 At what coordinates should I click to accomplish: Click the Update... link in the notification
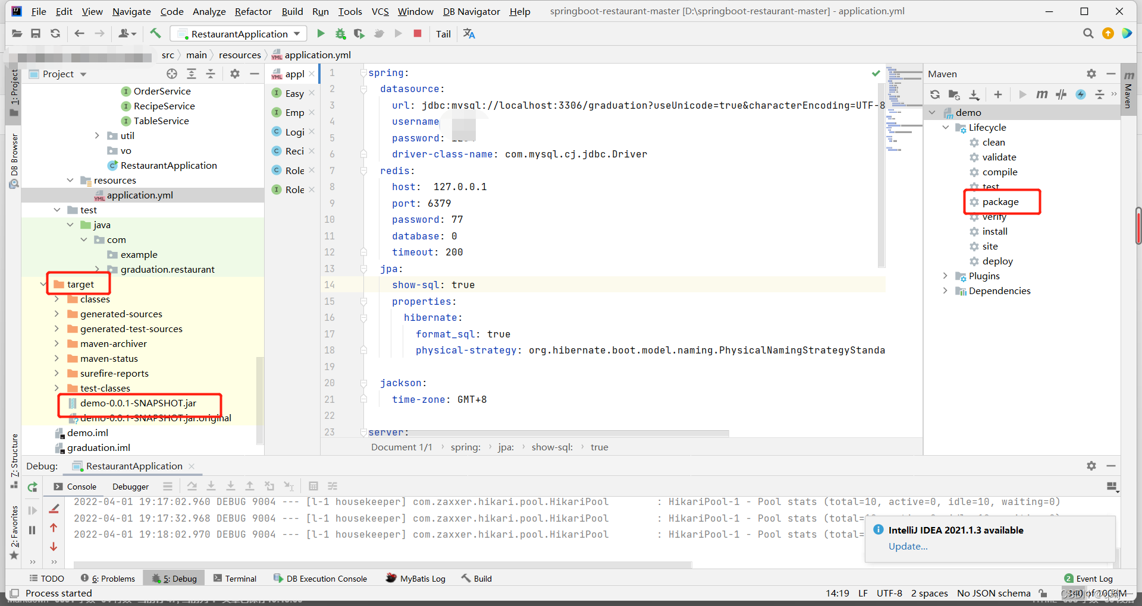[x=908, y=547]
